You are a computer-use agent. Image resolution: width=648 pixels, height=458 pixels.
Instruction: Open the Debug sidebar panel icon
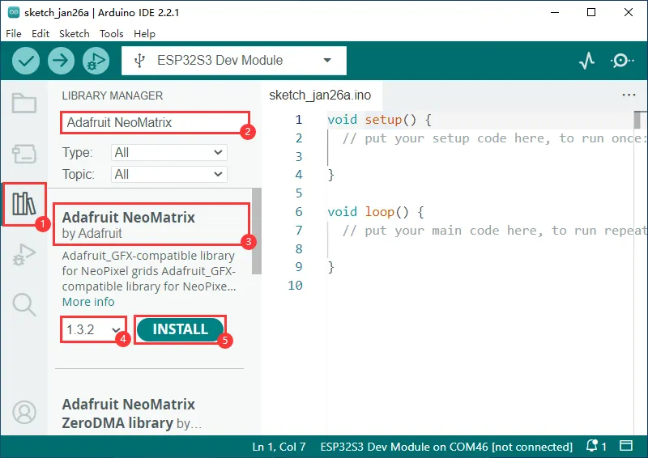tap(24, 256)
